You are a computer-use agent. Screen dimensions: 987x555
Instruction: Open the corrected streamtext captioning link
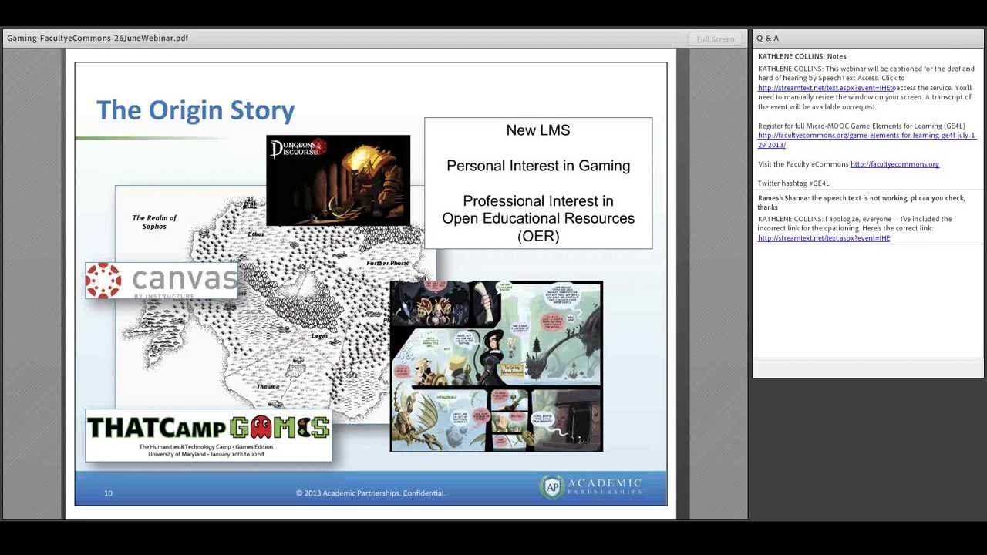(824, 238)
